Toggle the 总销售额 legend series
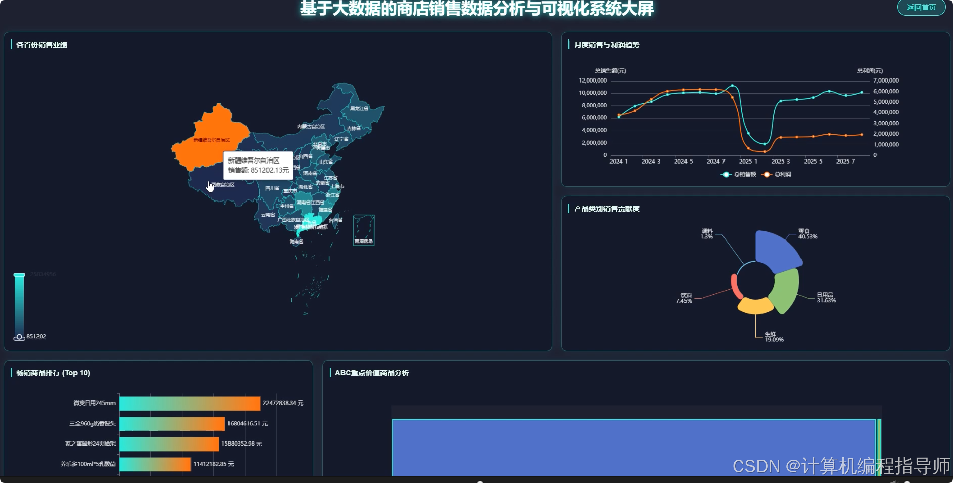The height and width of the screenshot is (483, 953). [x=739, y=174]
